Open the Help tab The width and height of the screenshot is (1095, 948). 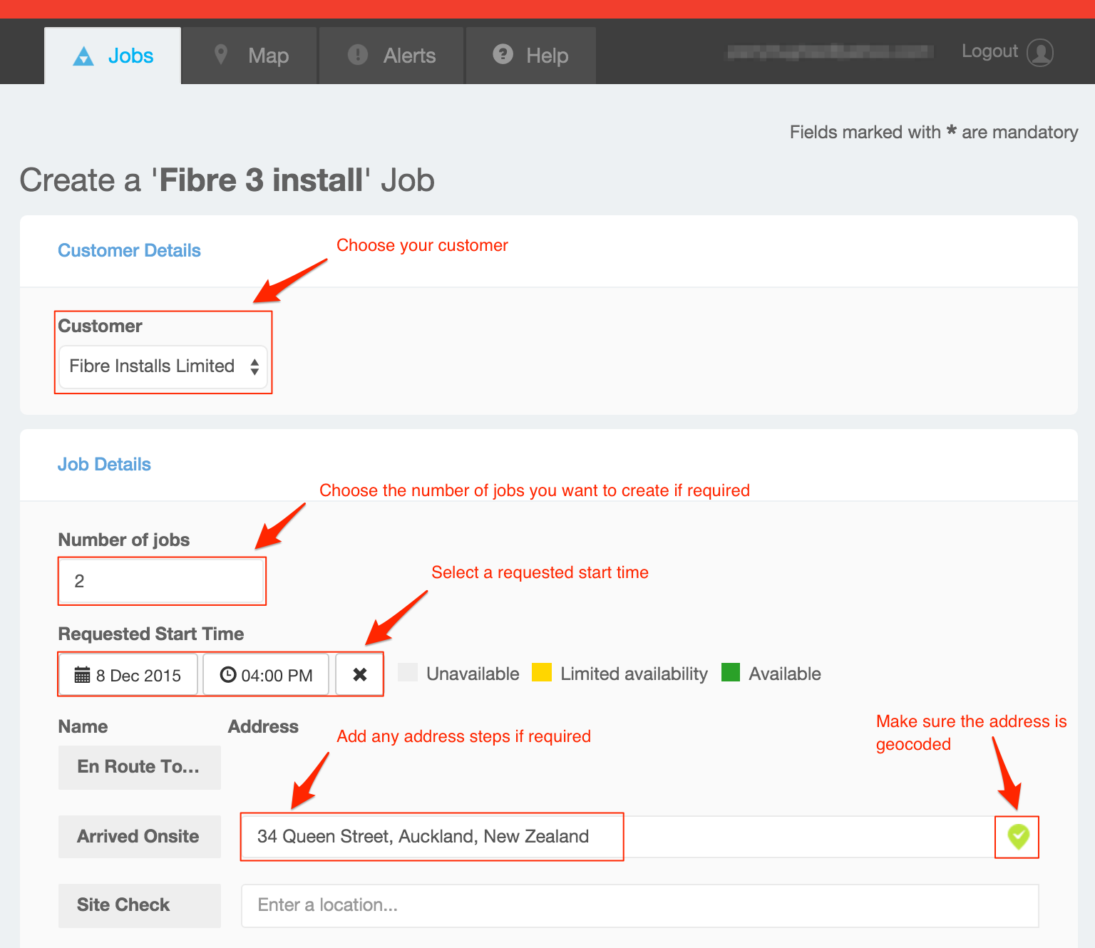click(530, 56)
